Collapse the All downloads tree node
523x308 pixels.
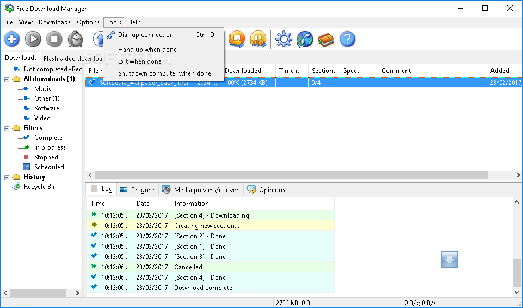[x=7, y=79]
